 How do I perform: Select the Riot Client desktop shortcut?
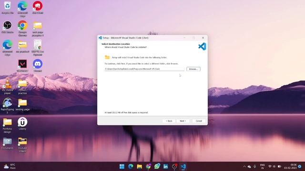pyautogui.click(x=38, y=8)
